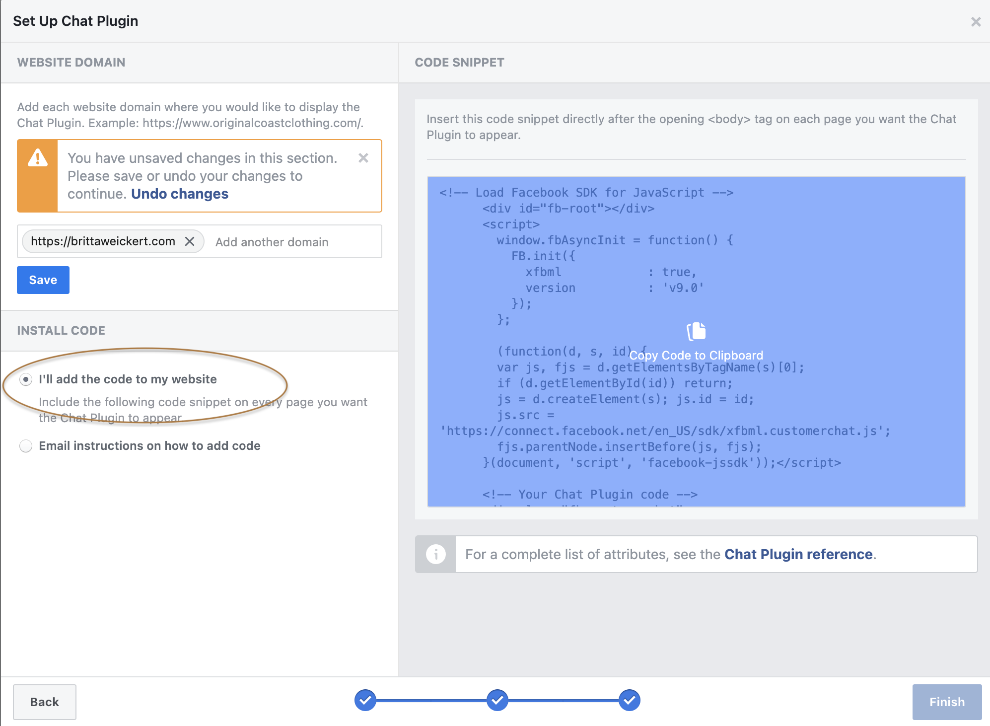Viewport: 990px width, 726px height.
Task: Select "I'll add the code to my website"
Action: coord(26,379)
